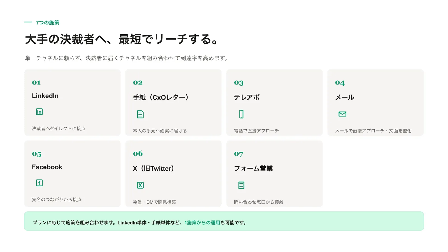Click the title X（旧Twitter）

(153, 169)
